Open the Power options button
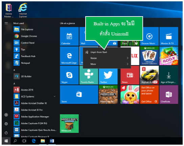Image resolution: width=184 pixels, height=146 pixels. [x=6, y=133]
